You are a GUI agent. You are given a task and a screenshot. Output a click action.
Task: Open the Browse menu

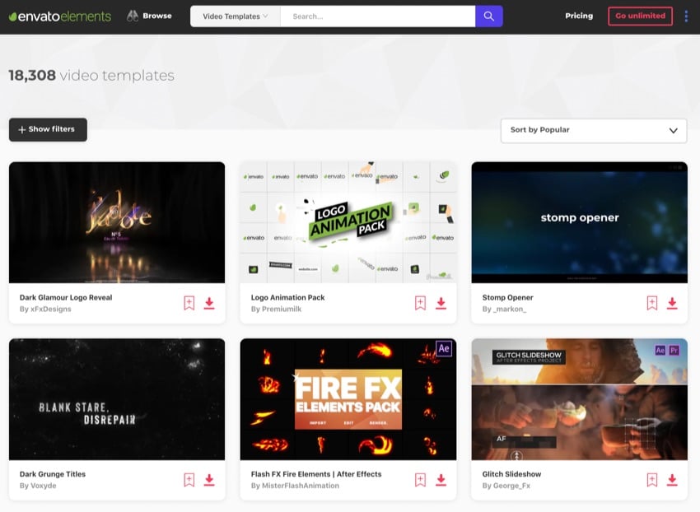149,16
